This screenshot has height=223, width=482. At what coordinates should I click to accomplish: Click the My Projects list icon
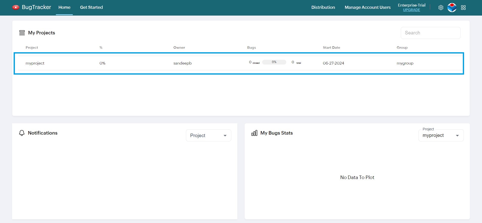point(22,33)
